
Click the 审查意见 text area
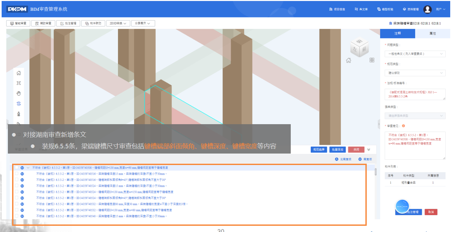click(x=415, y=145)
